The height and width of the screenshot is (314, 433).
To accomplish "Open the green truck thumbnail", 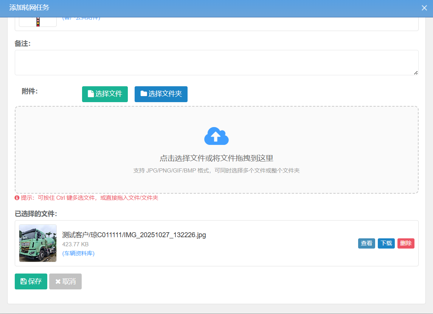I will tap(38, 243).
